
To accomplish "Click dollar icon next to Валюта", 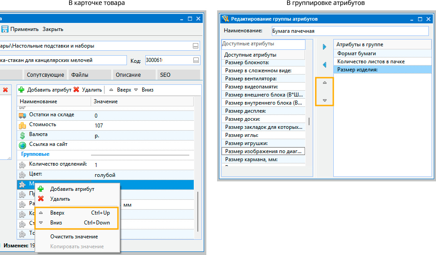I will point(22,135).
